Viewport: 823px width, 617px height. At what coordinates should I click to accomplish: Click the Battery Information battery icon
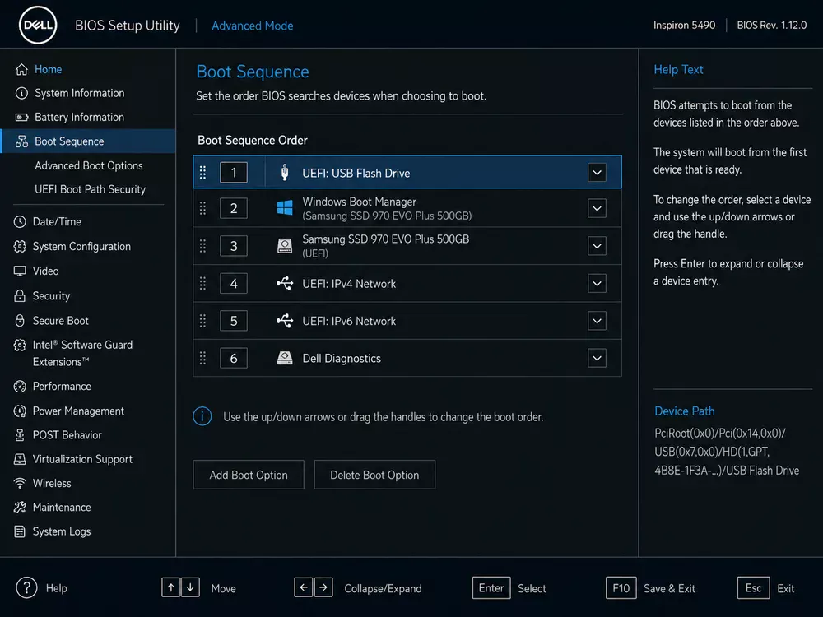pos(21,117)
